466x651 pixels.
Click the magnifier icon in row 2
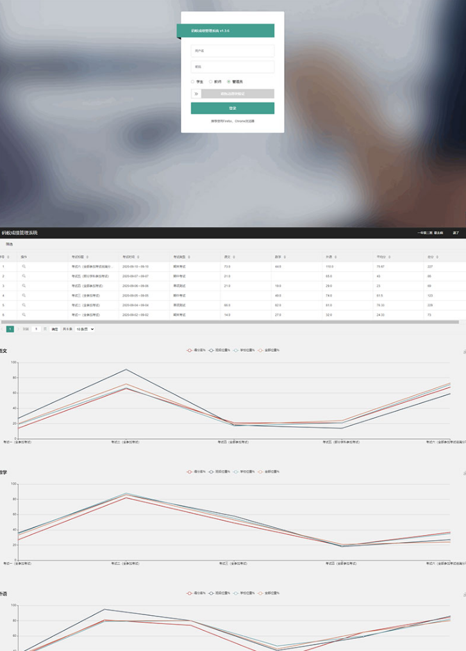point(24,276)
